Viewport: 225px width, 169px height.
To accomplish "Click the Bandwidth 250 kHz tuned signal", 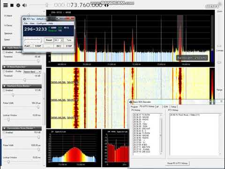I will tap(180, 39).
